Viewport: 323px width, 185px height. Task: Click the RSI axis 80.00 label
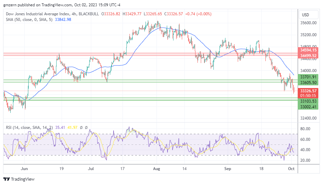click(305, 129)
